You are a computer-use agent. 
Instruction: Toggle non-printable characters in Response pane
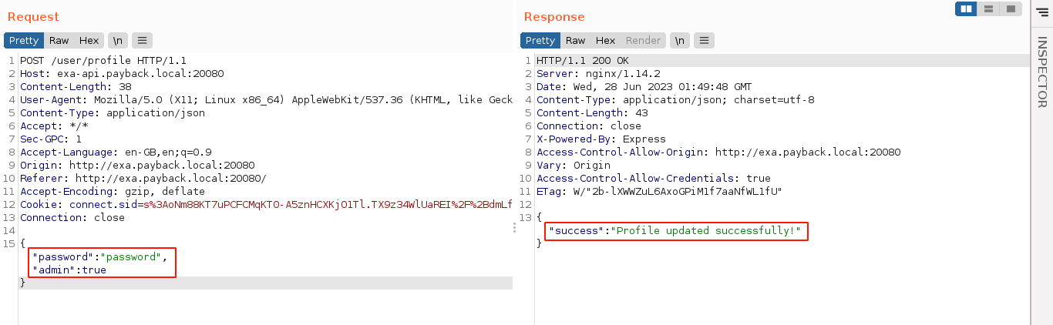(x=679, y=40)
